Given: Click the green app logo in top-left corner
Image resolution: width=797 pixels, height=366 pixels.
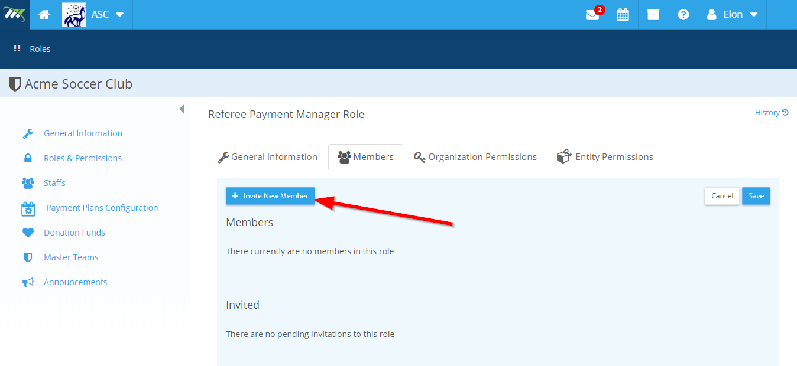Looking at the screenshot, I should tap(14, 14).
